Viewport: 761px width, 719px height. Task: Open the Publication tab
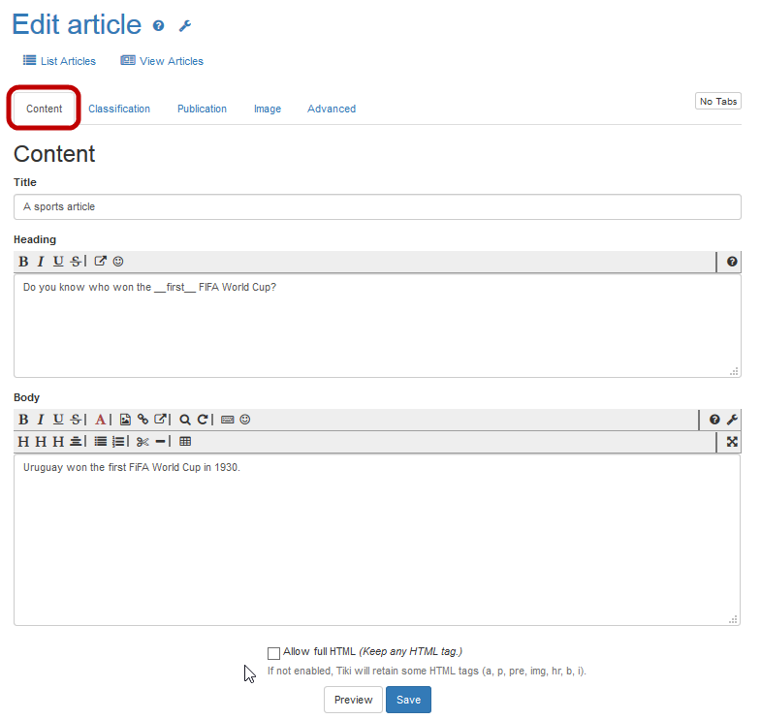[202, 109]
